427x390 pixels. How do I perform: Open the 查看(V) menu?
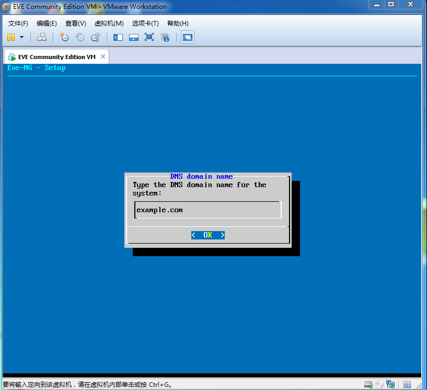(75, 24)
